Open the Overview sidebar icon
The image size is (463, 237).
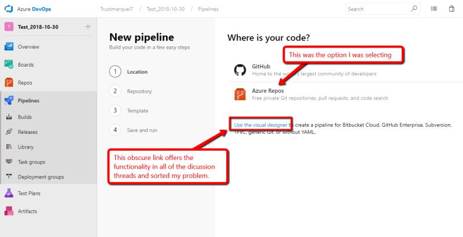click(9, 47)
